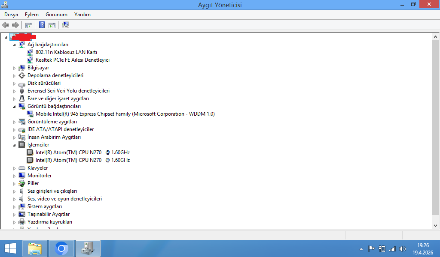This screenshot has height=257, width=440.
Task: Click the vertical scrollbar thumb
Action: click(x=436, y=128)
